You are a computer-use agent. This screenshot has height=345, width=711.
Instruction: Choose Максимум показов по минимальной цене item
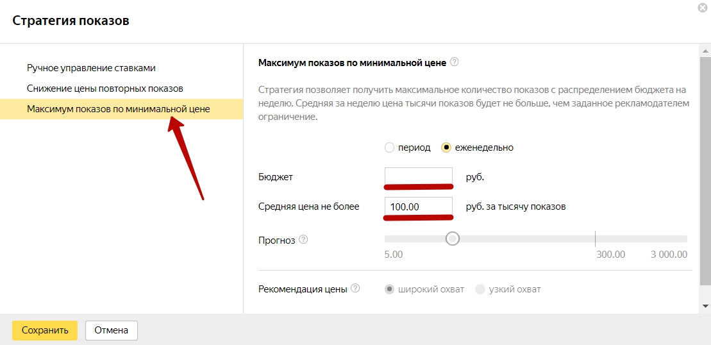pyautogui.click(x=118, y=109)
